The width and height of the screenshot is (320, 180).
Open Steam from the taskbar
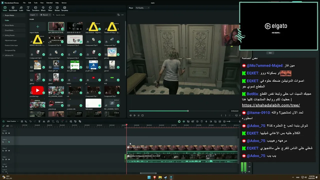165,177
